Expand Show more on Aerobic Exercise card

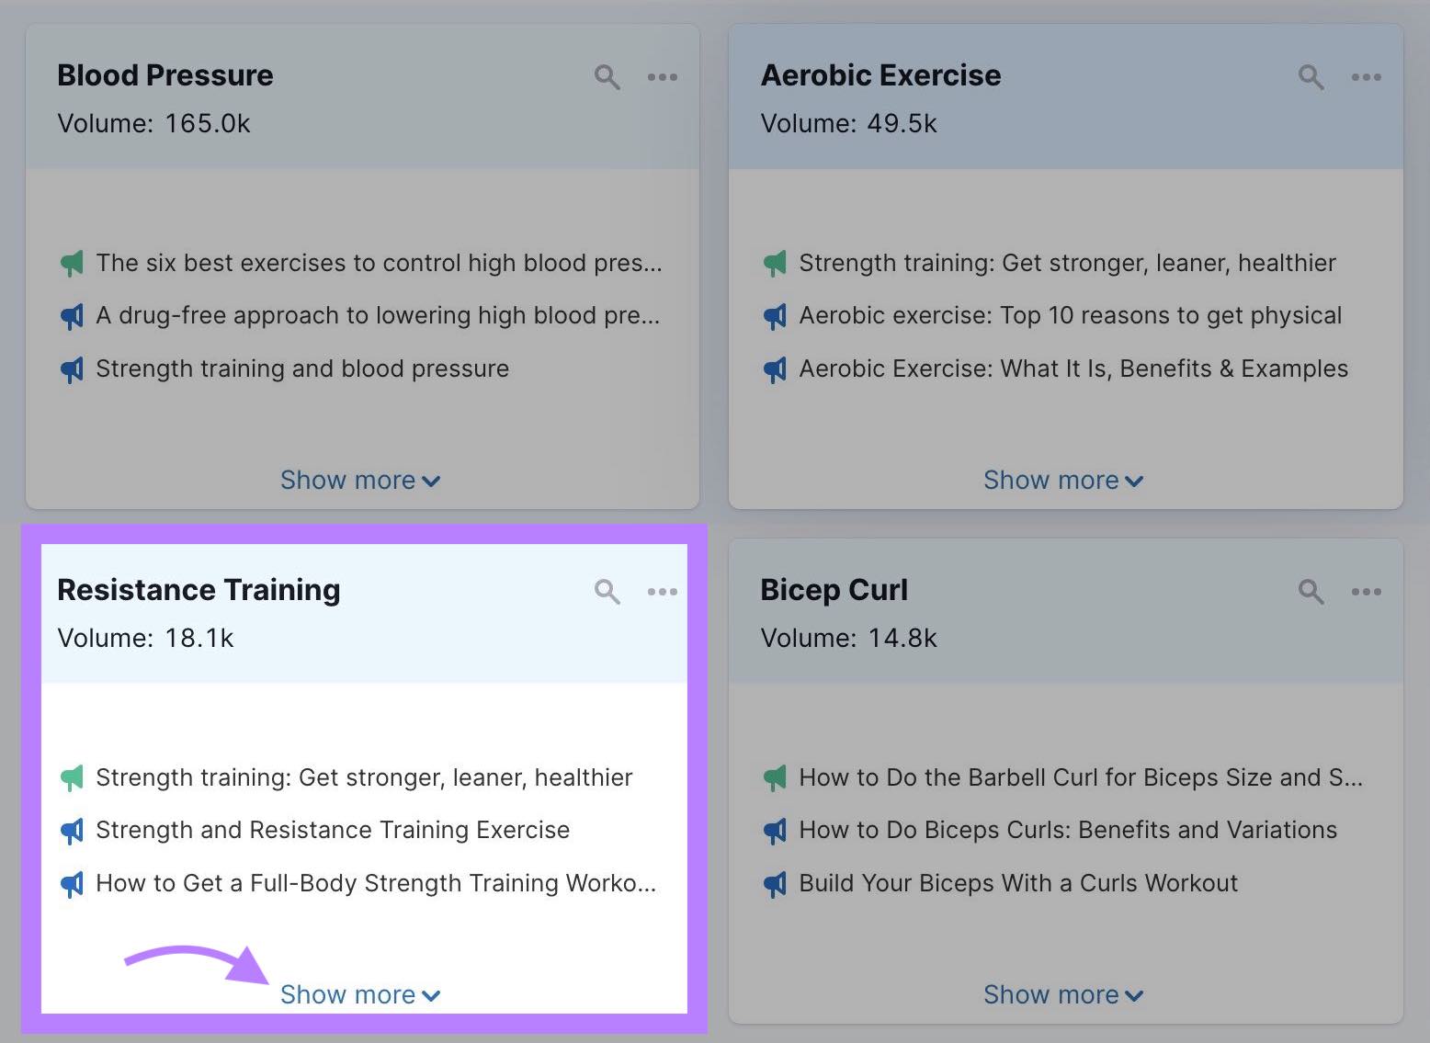1062,480
